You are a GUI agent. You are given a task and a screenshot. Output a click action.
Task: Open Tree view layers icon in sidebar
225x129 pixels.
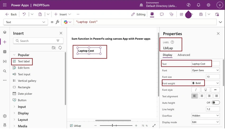click(5, 32)
